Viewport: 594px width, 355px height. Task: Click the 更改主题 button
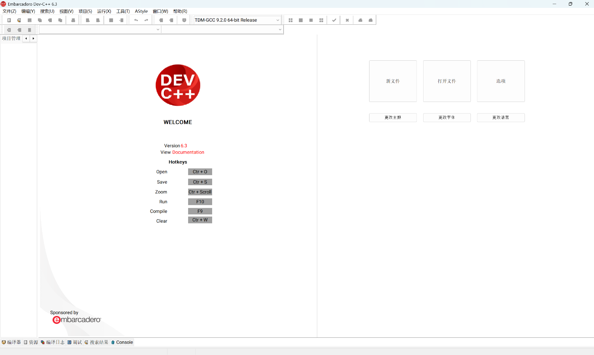393,117
